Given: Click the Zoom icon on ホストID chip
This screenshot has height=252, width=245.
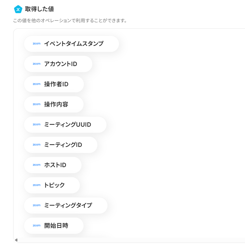Looking at the screenshot, I should pos(36,165).
